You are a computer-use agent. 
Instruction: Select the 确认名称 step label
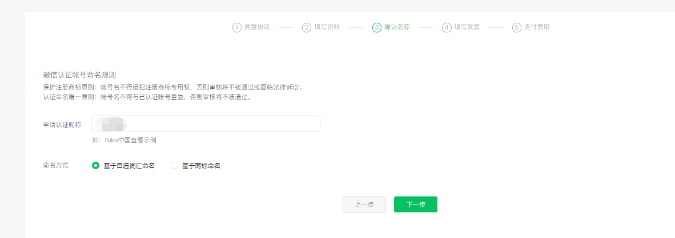click(x=397, y=27)
